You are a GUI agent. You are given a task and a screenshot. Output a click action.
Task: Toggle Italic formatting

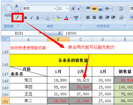[32, 18]
